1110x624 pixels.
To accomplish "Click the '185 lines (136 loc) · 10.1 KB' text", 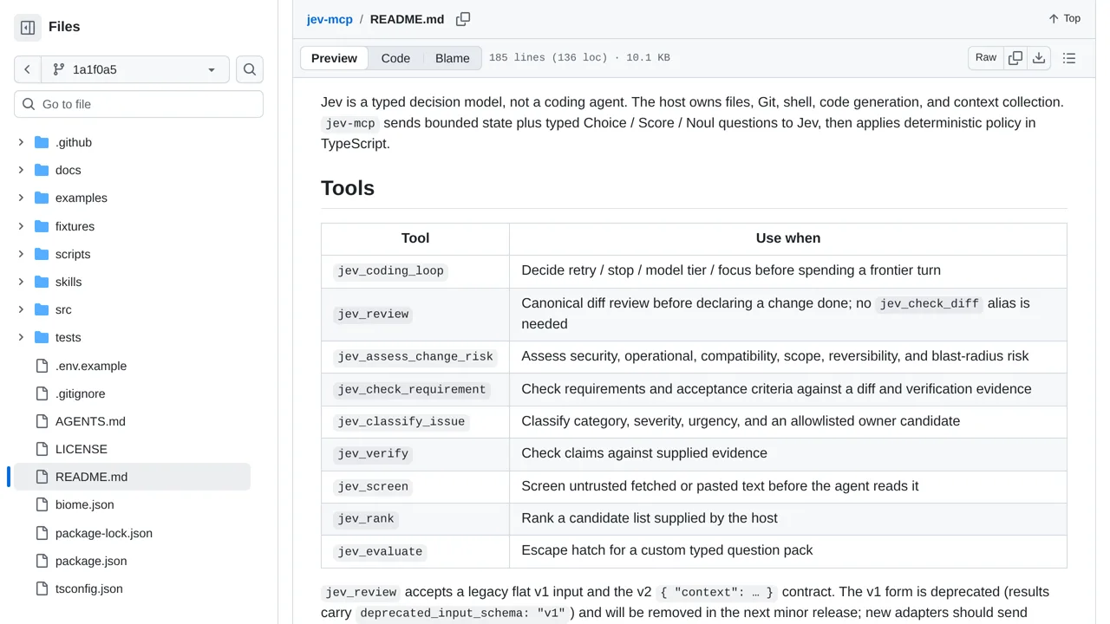I will tap(579, 58).
